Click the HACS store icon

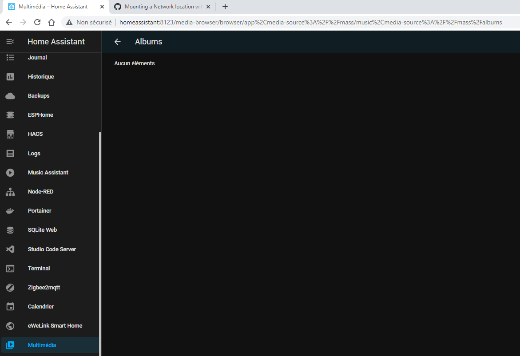(x=10, y=134)
